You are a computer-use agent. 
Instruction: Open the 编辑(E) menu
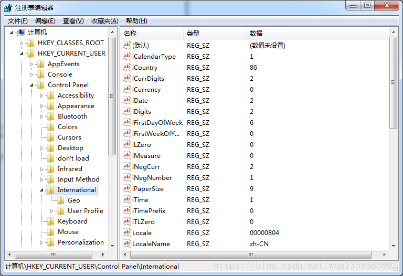pos(45,21)
